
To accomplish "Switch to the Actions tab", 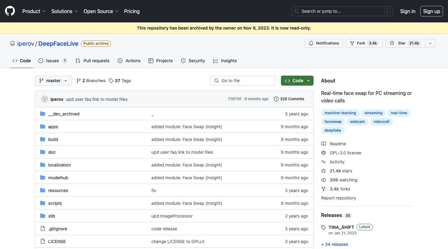I will pos(129,61).
